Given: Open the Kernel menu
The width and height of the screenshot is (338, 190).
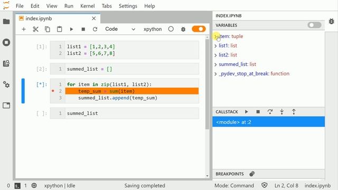Looking at the screenshot, I should (x=88, y=6).
